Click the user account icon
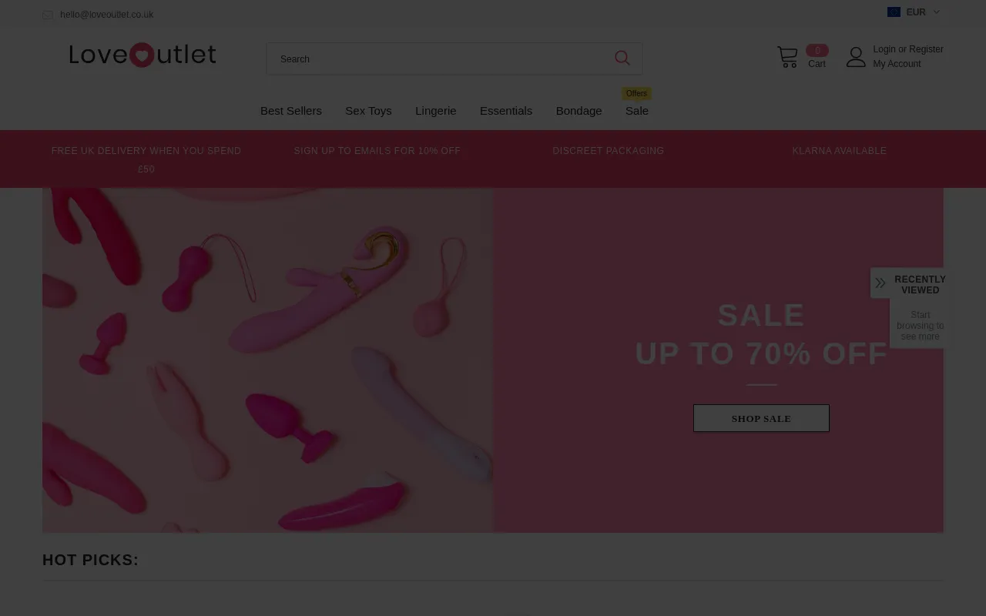 pos(856,57)
